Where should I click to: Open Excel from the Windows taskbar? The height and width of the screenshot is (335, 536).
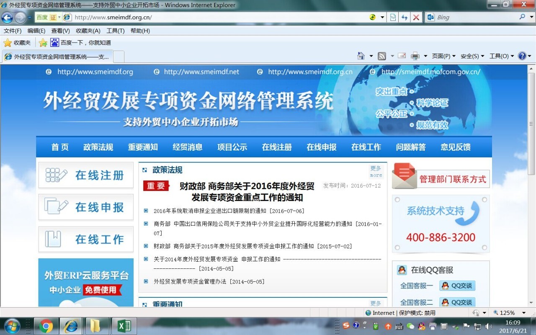(x=124, y=326)
